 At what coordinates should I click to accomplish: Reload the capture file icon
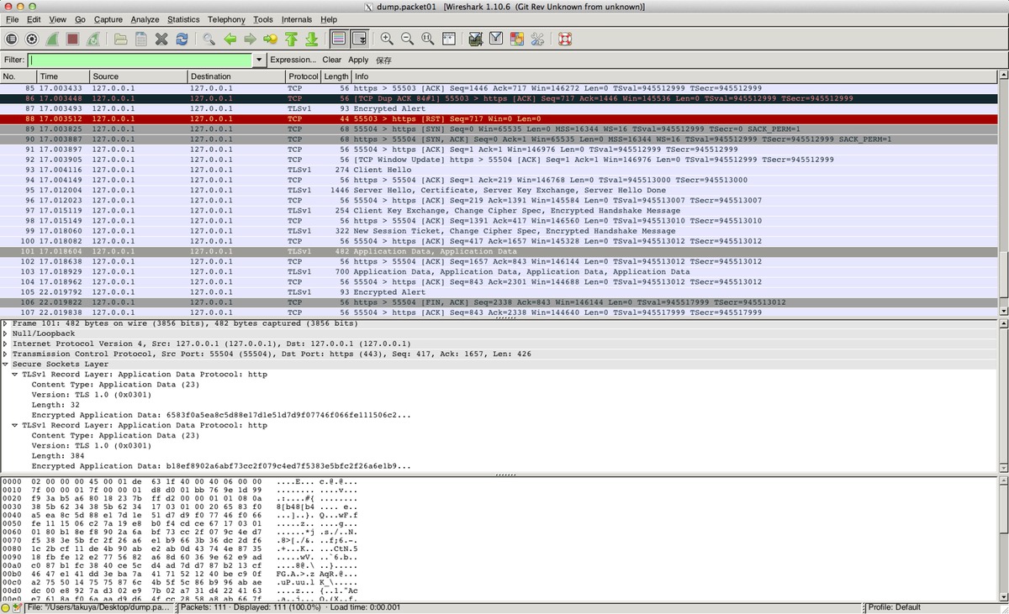182,39
